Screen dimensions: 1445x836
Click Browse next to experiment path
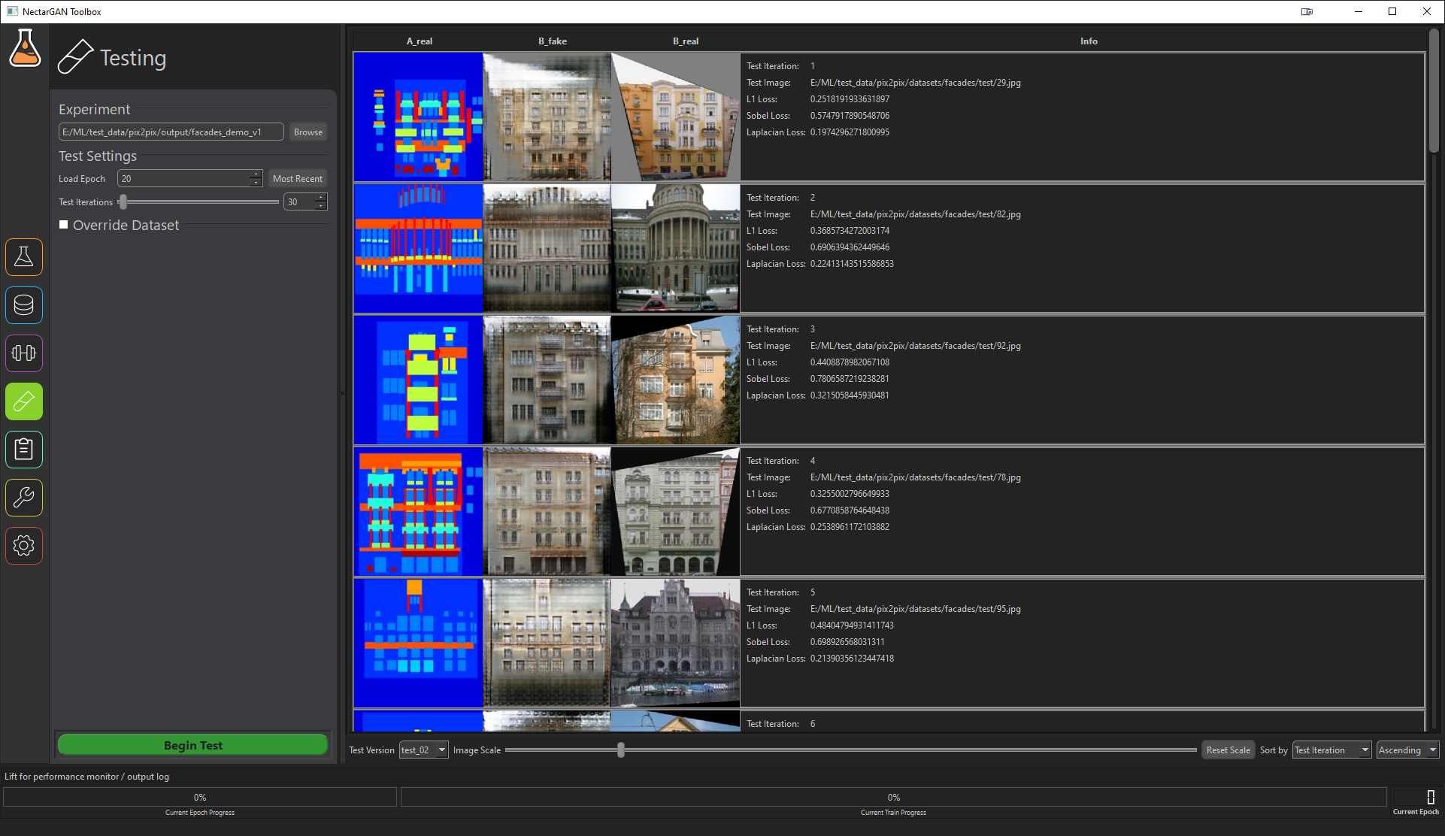[307, 132]
